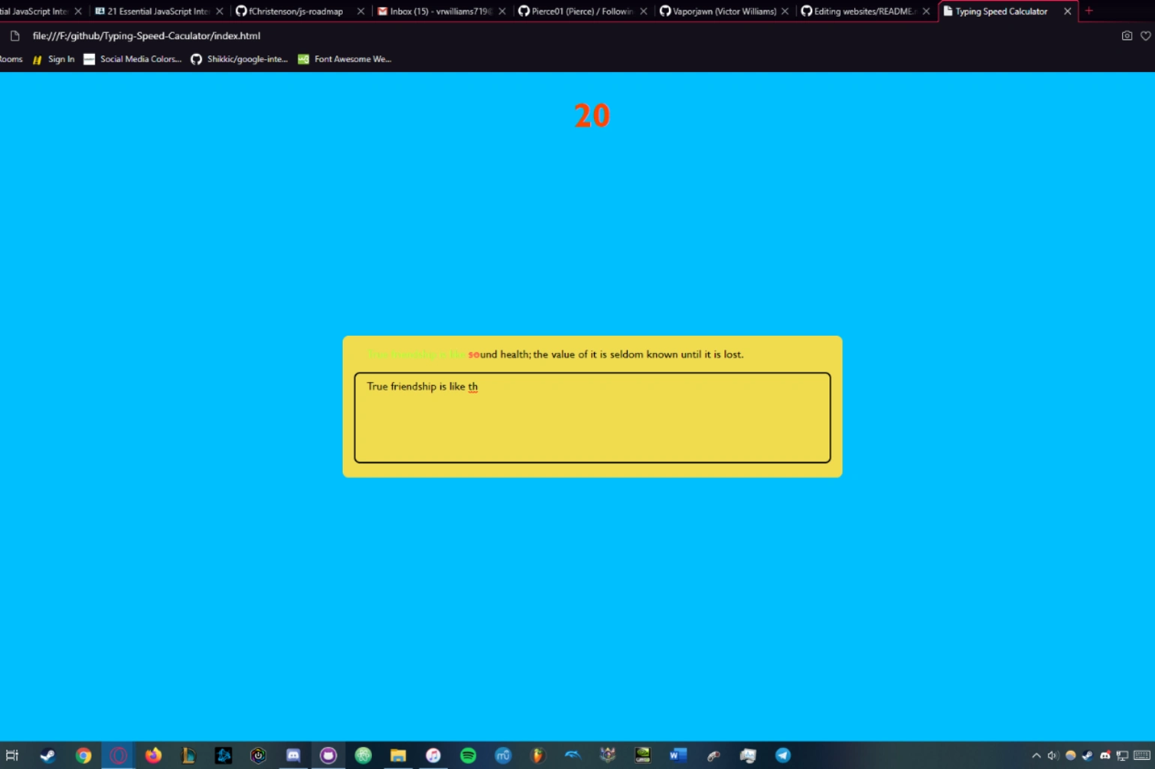Image resolution: width=1155 pixels, height=769 pixels.
Task: Open the touch keyboard tray icon
Action: point(1141,756)
